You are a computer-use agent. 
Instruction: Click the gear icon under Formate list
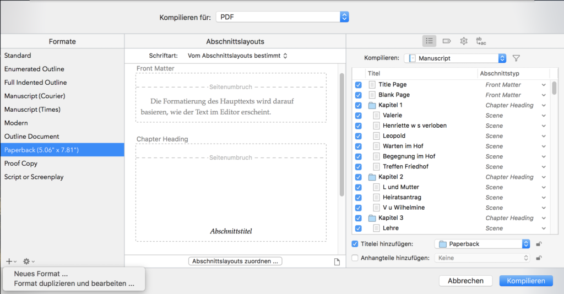click(x=28, y=262)
